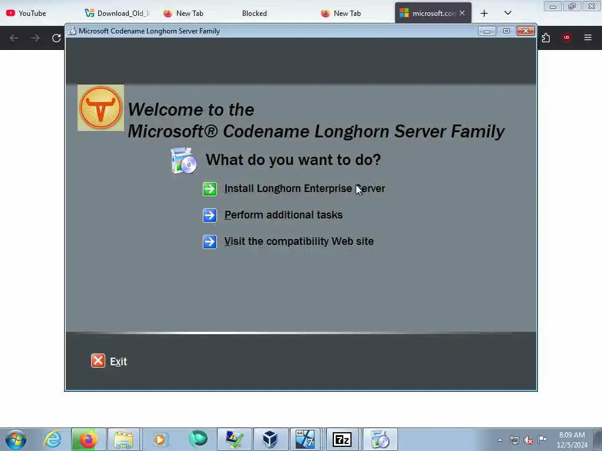Go forward in Firefox browser
This screenshot has height=451, width=602.
coord(35,38)
